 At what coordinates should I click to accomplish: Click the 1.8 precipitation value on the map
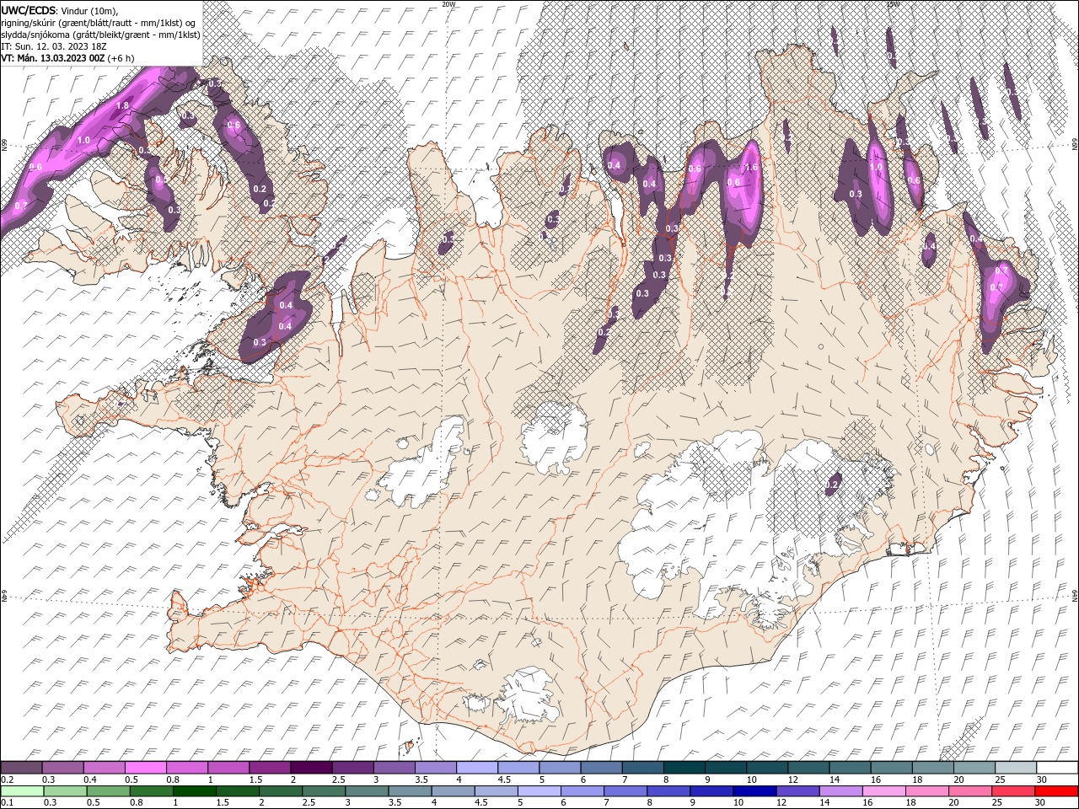[x=121, y=105]
